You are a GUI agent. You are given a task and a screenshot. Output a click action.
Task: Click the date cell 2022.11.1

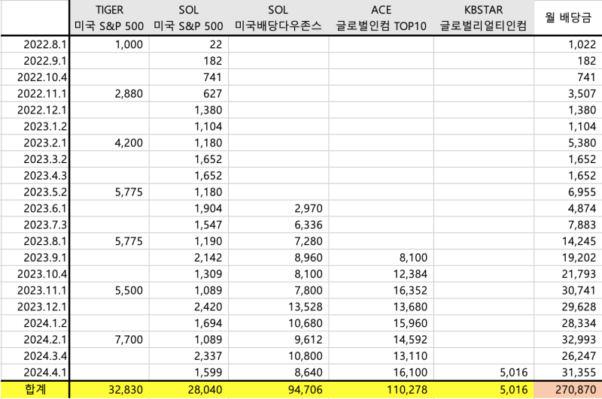coord(35,93)
